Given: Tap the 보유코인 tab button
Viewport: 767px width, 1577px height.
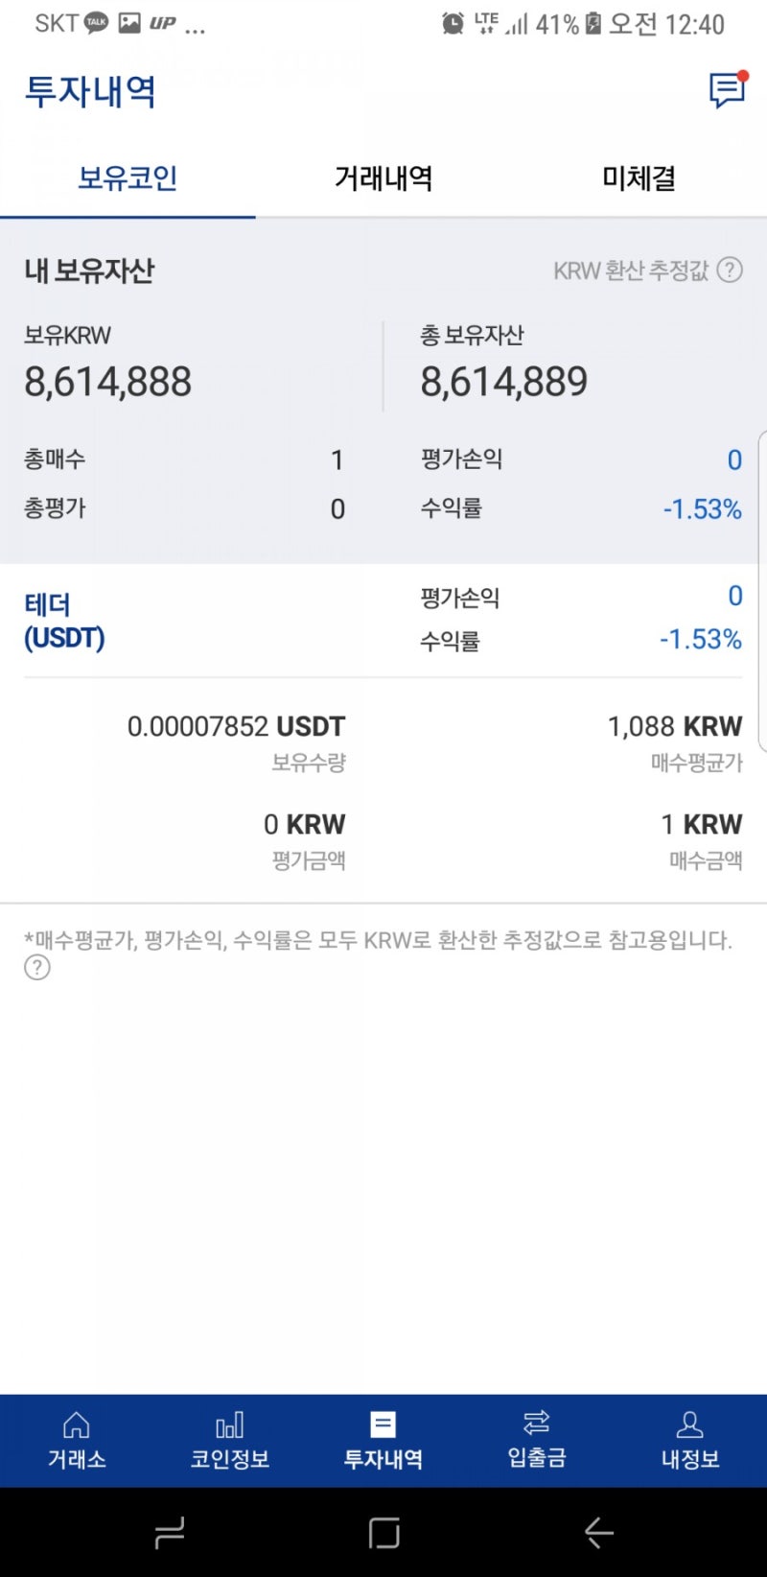Looking at the screenshot, I should (128, 177).
